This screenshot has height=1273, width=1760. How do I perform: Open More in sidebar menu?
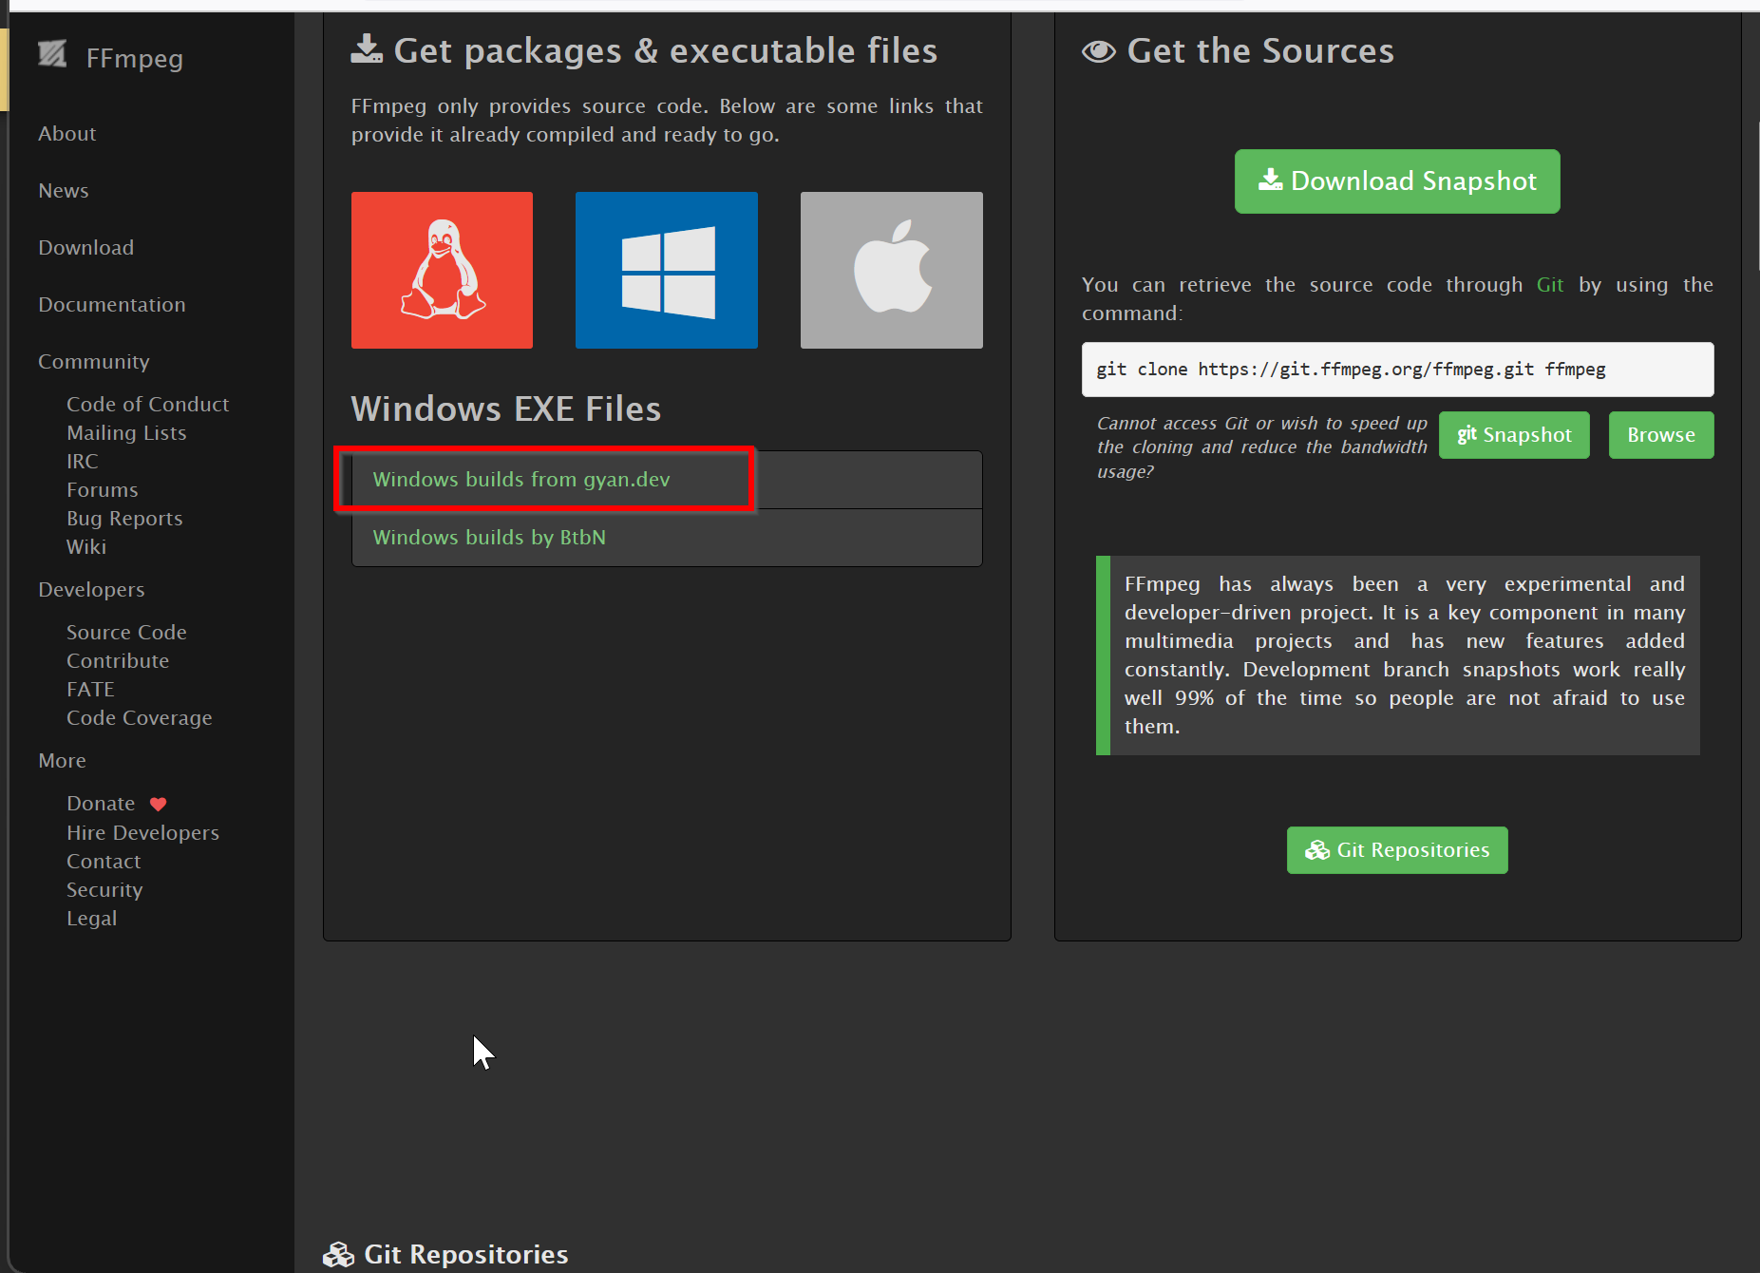62,761
